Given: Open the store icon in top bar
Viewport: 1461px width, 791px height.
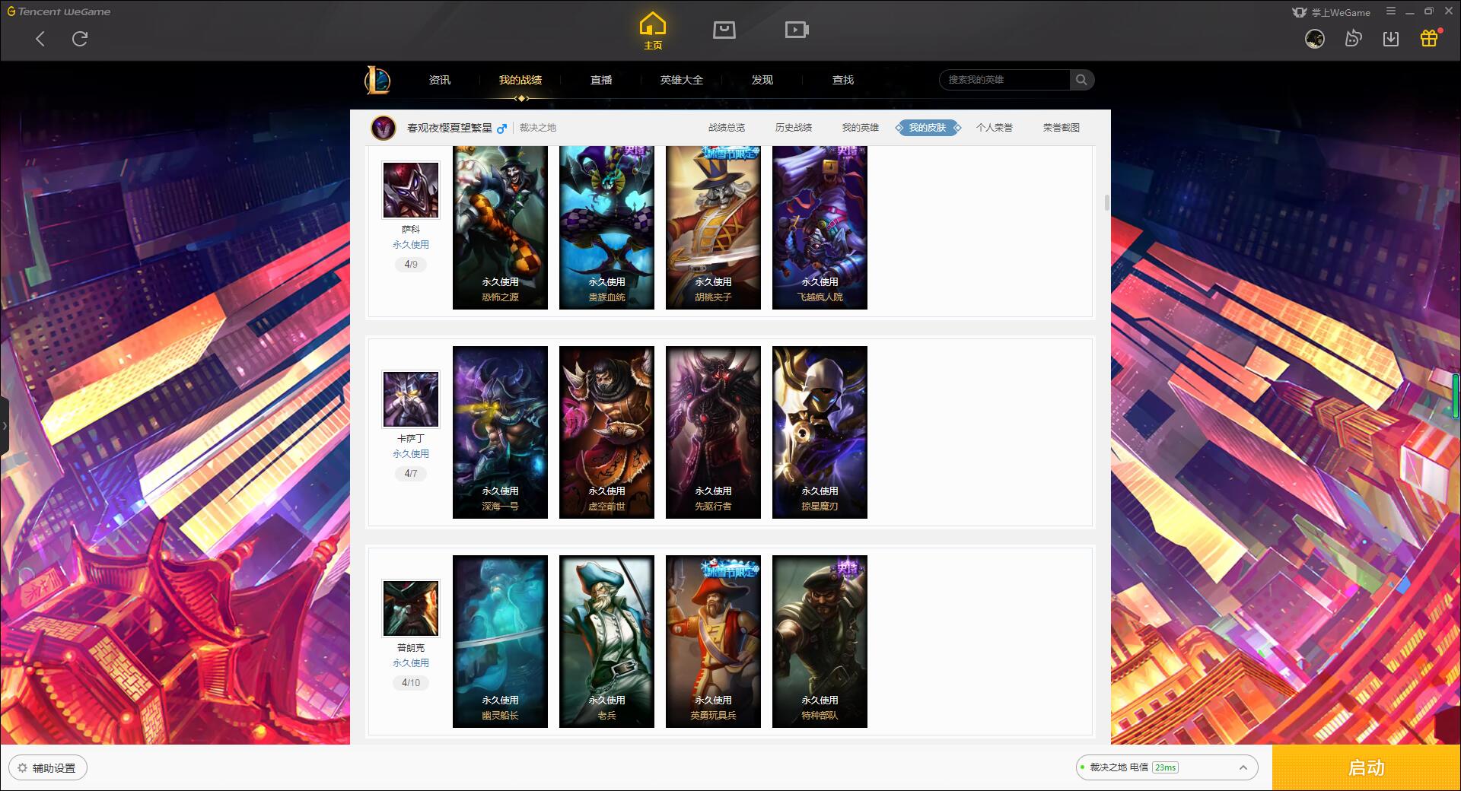Looking at the screenshot, I should click(x=724, y=30).
